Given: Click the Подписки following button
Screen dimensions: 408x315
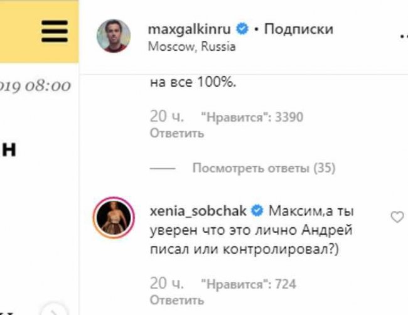Looking at the screenshot, I should click(x=299, y=29).
